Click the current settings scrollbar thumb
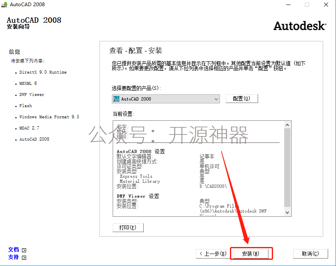Image resolution: width=336 pixels, height=266 pixels. (288, 168)
